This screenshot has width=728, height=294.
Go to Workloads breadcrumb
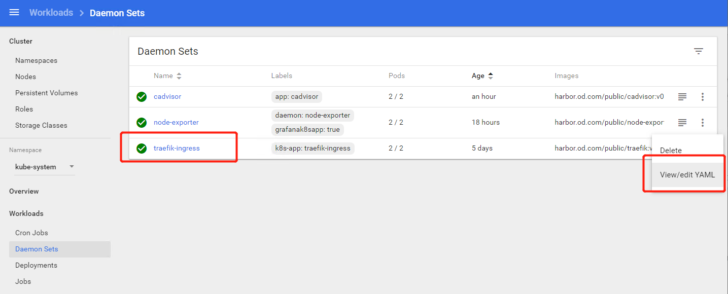coord(51,13)
